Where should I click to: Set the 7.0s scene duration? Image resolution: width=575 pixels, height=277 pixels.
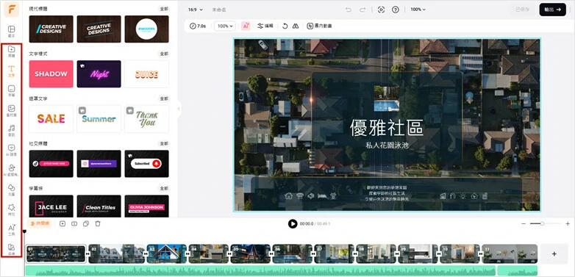click(x=198, y=26)
